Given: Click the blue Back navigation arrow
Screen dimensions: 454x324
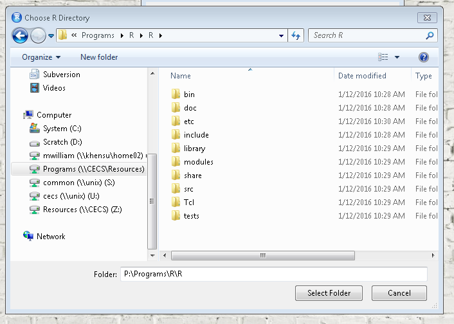Looking at the screenshot, I should click(x=20, y=35).
